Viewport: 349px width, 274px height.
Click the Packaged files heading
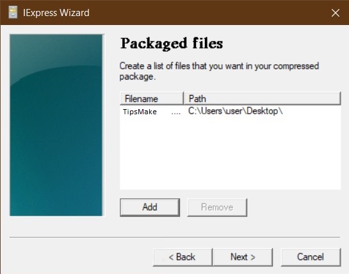click(x=172, y=43)
